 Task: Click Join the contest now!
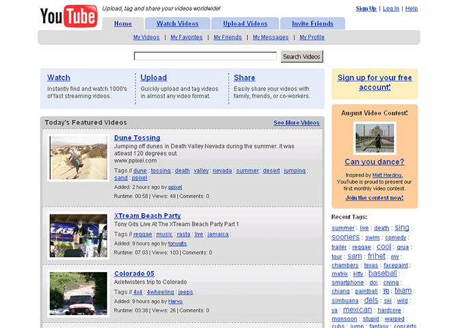pos(375,197)
